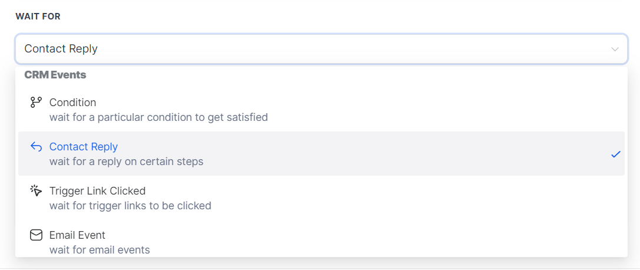Click the Trigger Link Clicked cursor icon
This screenshot has width=640, height=270.
click(x=36, y=191)
